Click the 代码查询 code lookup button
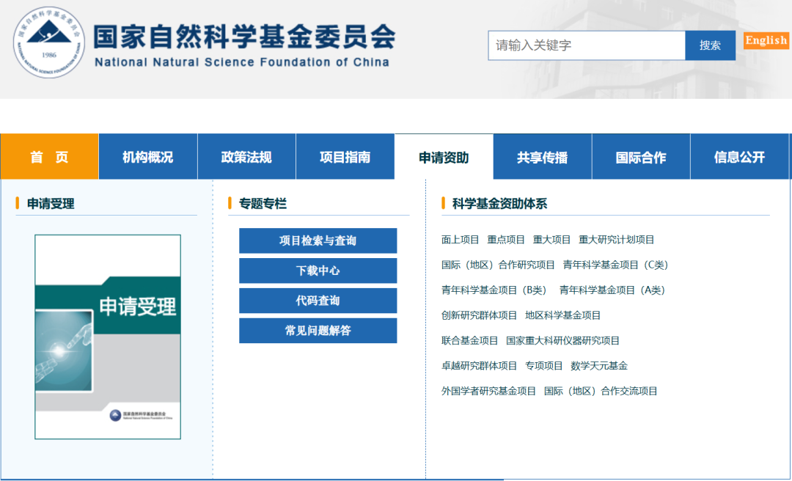This screenshot has width=792, height=481. click(318, 301)
